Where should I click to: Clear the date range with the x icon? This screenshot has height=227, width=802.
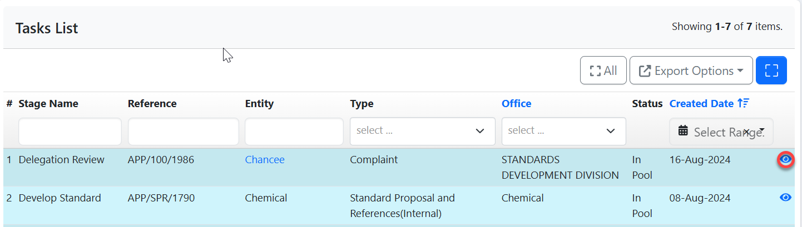click(x=746, y=132)
